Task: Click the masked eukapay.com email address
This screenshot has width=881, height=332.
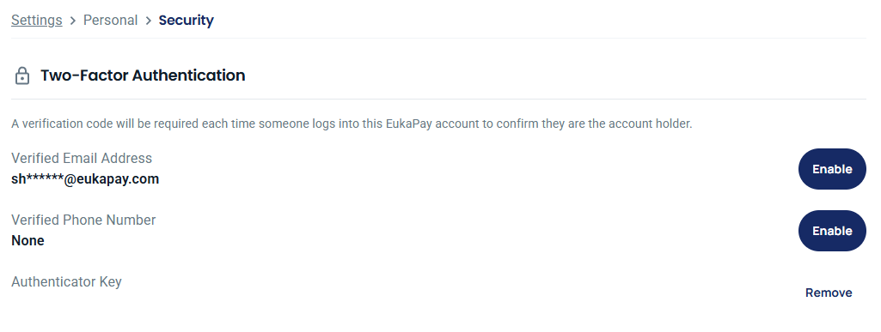Action: coord(85,179)
